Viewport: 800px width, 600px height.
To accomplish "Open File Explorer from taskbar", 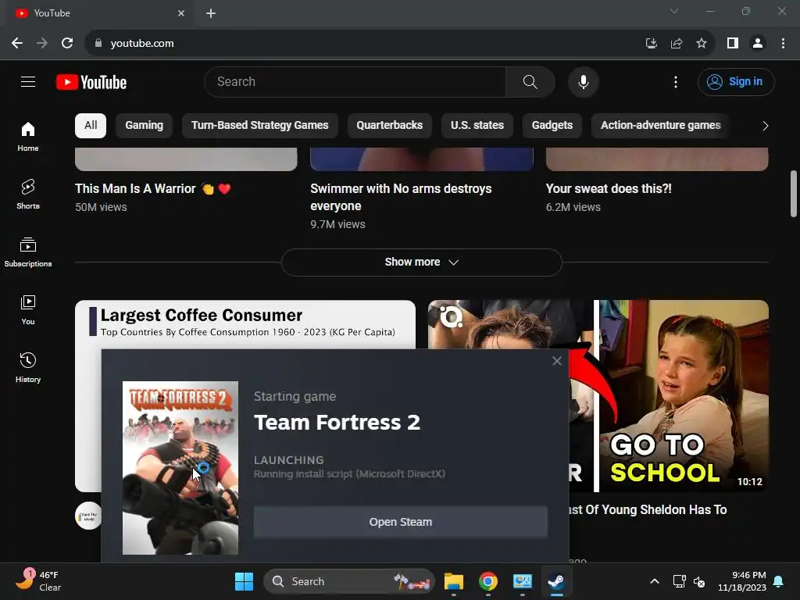I will tap(454, 581).
